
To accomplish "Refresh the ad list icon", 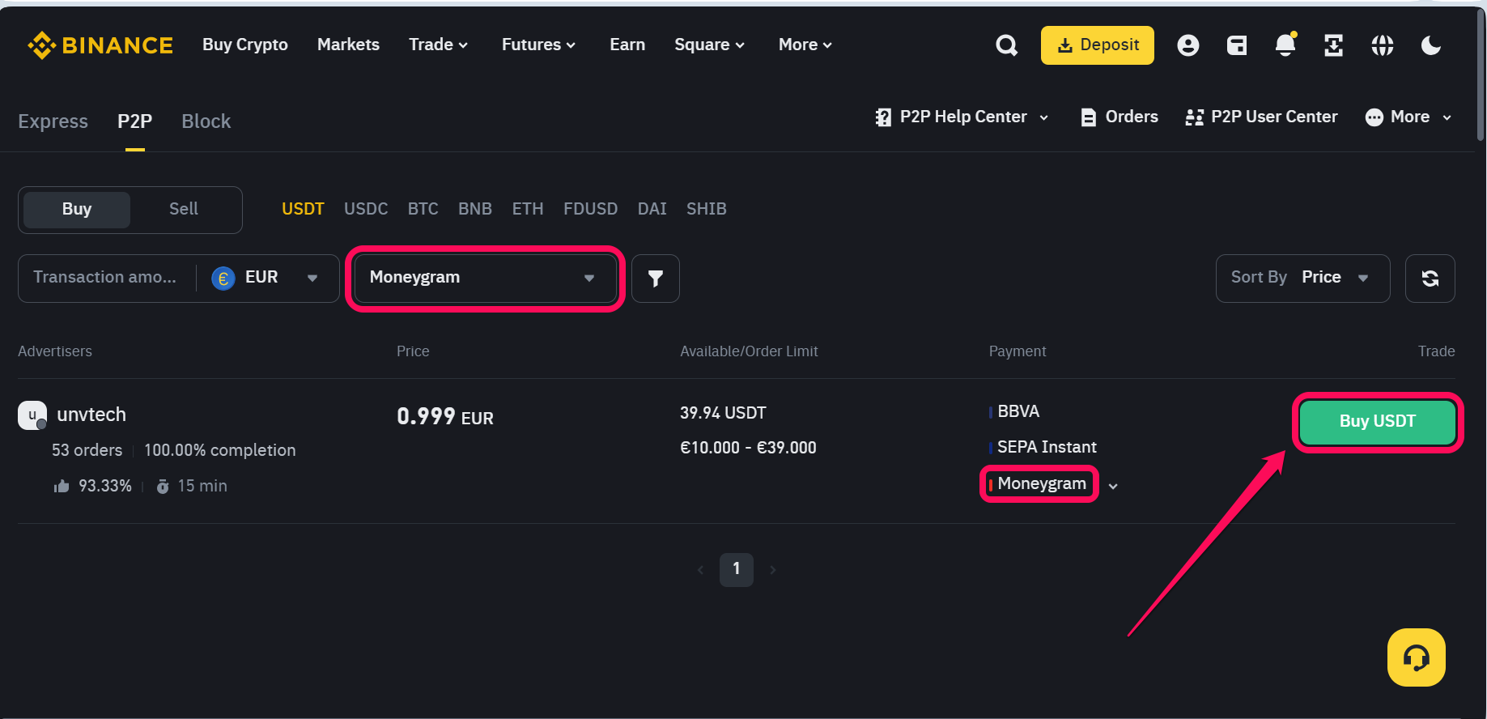I will [1430, 279].
